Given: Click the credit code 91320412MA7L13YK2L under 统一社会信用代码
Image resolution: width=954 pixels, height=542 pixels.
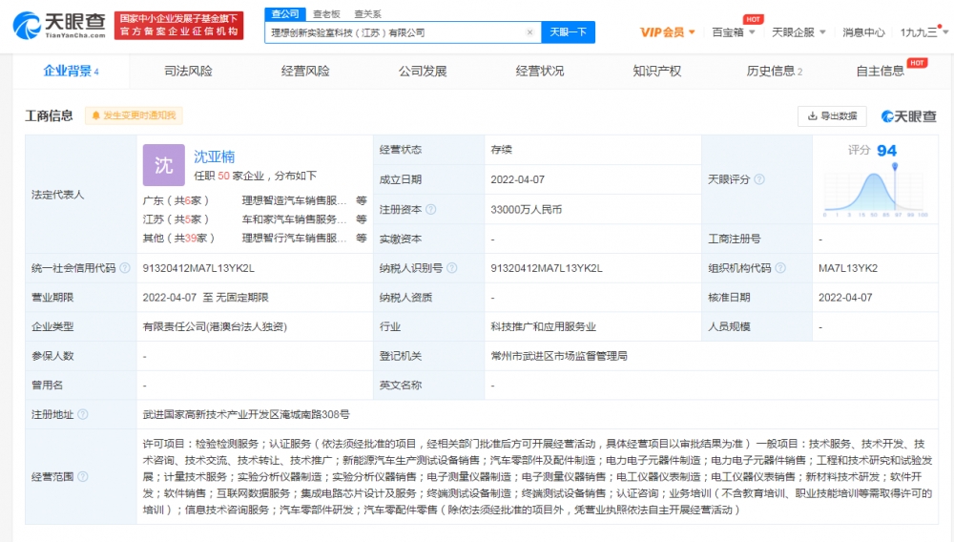Looking at the screenshot, I should point(198,267).
